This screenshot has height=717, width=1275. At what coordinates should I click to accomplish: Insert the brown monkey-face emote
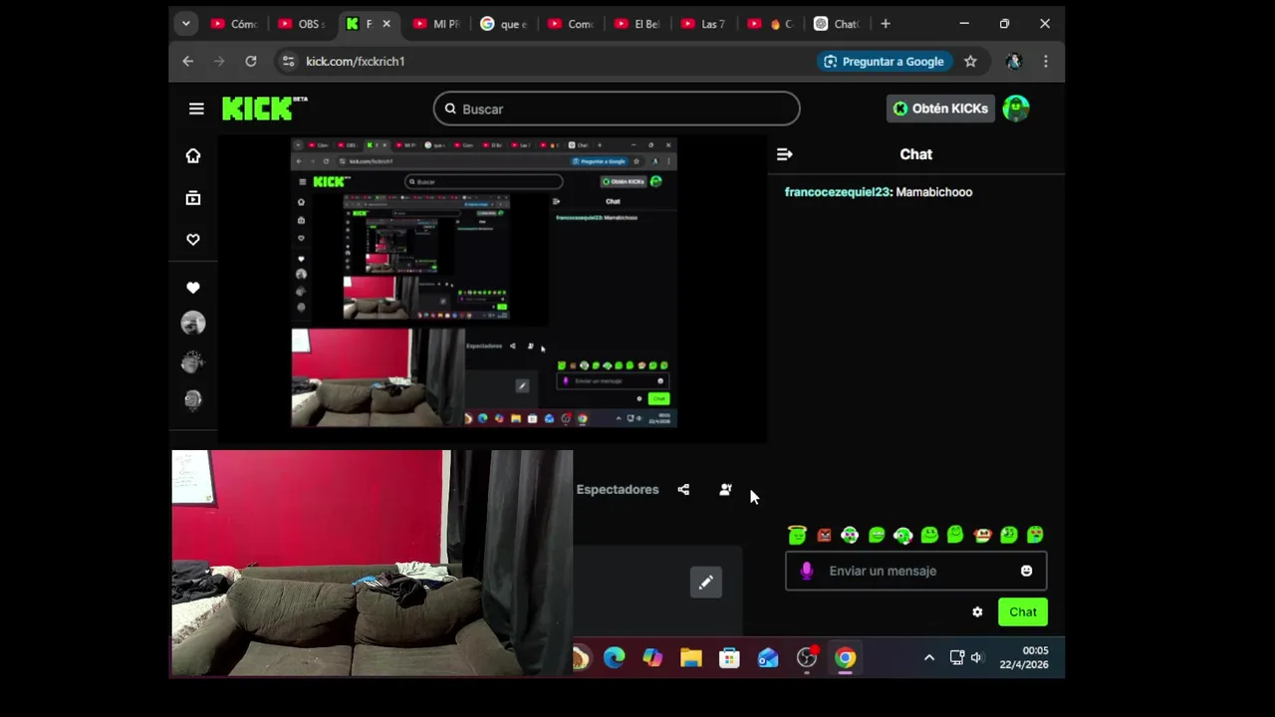pyautogui.click(x=982, y=535)
